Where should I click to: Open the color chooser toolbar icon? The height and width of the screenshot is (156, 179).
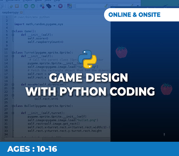(x=69, y=6)
